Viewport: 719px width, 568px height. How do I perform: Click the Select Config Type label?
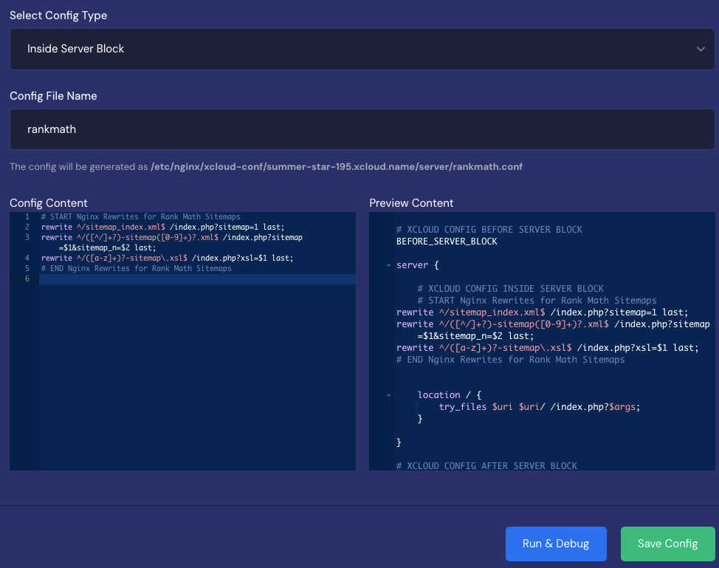click(x=58, y=16)
